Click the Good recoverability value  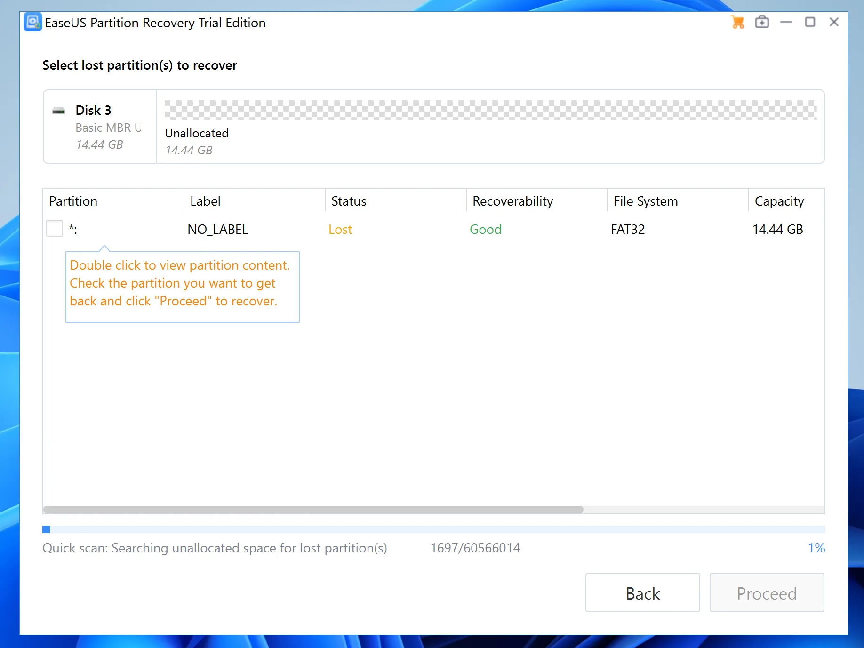tap(486, 229)
